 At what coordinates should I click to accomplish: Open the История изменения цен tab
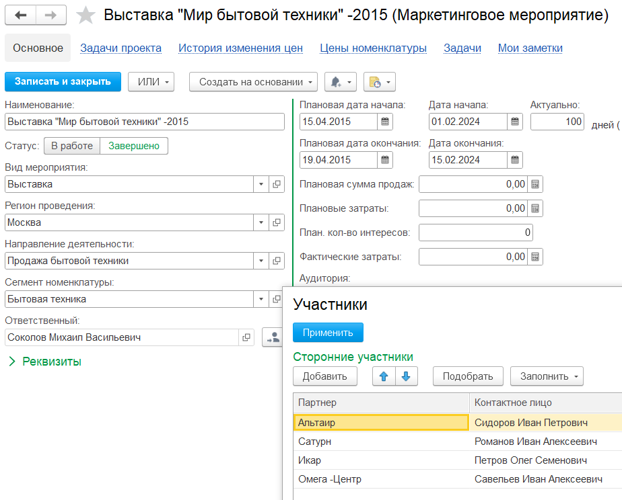(x=240, y=48)
